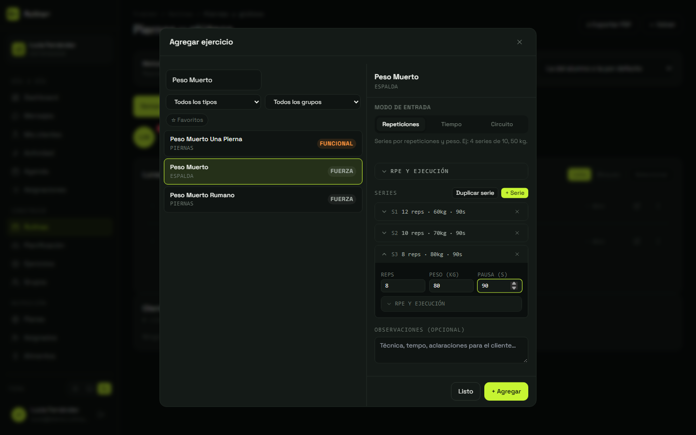Remove series S2 with its X icon

(517, 233)
